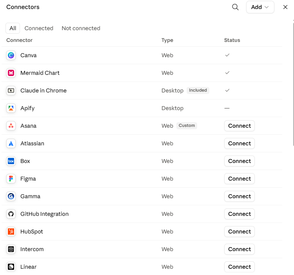
Task: Connect the Intercom connector
Action: tap(240, 249)
